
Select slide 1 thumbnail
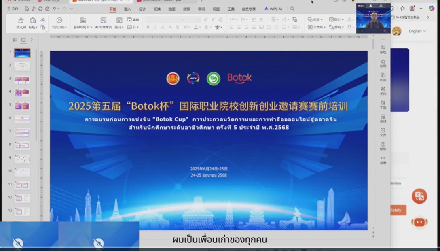point(22,53)
